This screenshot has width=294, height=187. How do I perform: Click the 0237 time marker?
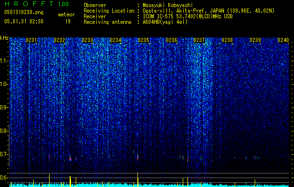point(199,40)
